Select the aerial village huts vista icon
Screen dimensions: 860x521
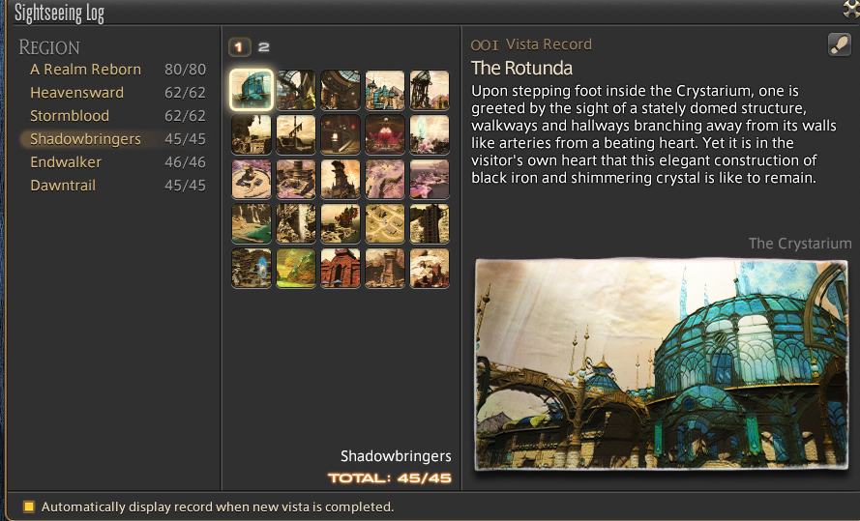click(x=384, y=223)
